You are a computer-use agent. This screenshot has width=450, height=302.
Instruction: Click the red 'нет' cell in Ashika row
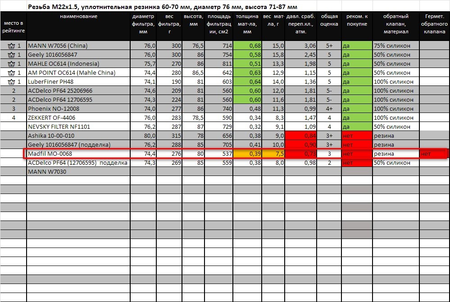tap(356, 136)
